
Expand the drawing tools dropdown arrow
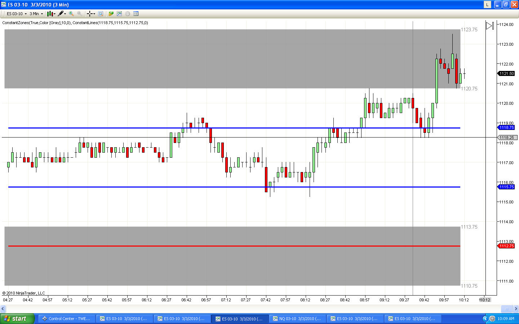coord(65,14)
